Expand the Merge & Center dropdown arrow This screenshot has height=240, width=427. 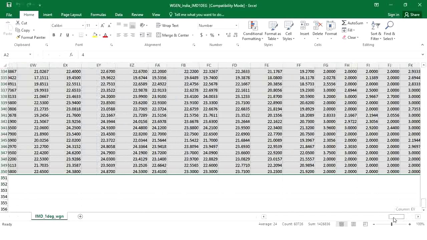pos(192,35)
